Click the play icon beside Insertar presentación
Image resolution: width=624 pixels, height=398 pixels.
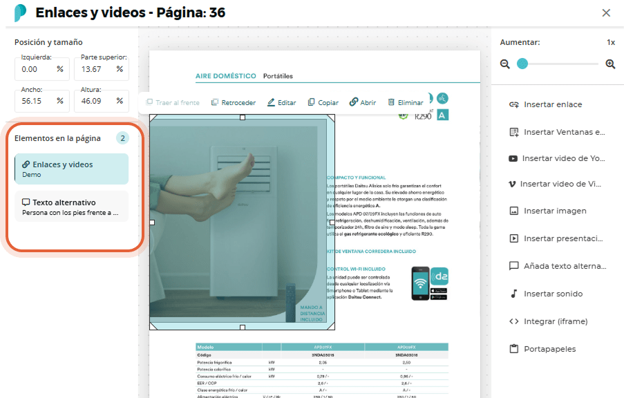coord(514,238)
